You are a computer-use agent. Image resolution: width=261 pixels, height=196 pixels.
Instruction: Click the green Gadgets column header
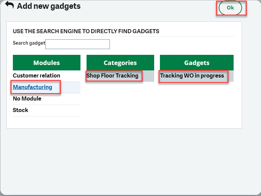tap(196, 63)
